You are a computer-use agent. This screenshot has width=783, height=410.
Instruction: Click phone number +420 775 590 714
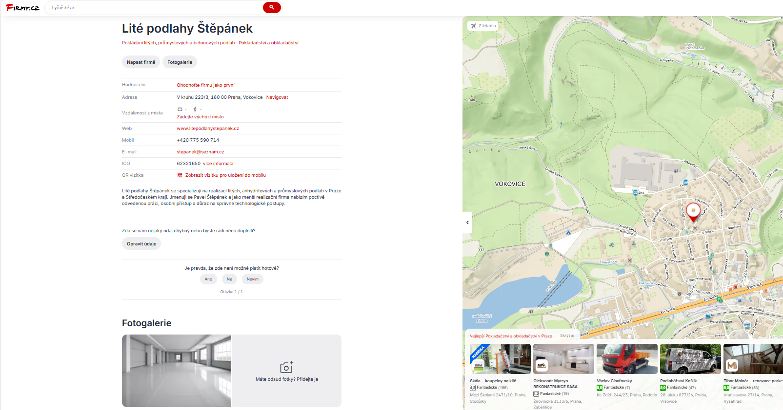198,140
